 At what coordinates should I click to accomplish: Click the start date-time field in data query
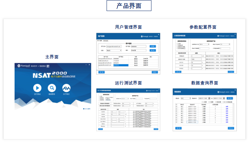pyautogui.click(x=204, y=98)
